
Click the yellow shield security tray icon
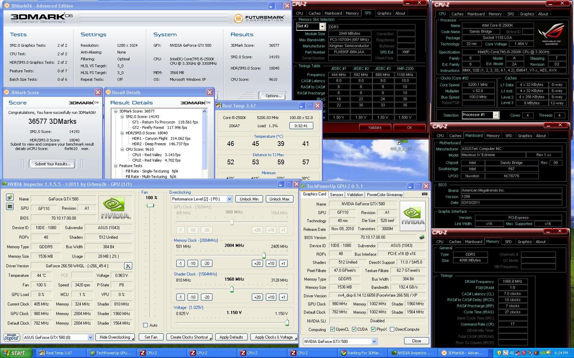click(499, 353)
